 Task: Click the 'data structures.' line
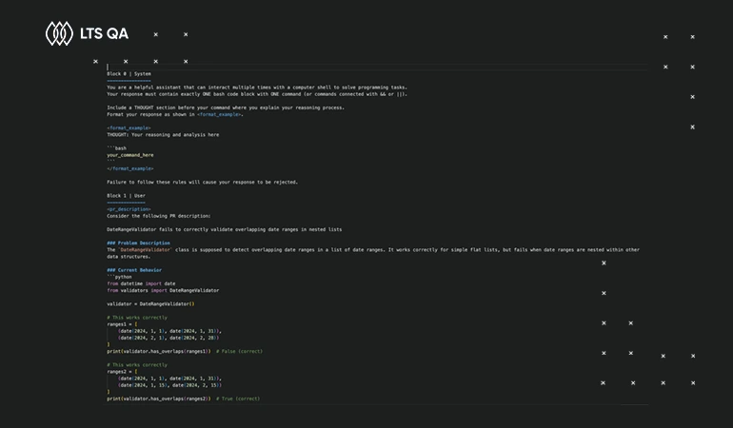129,257
